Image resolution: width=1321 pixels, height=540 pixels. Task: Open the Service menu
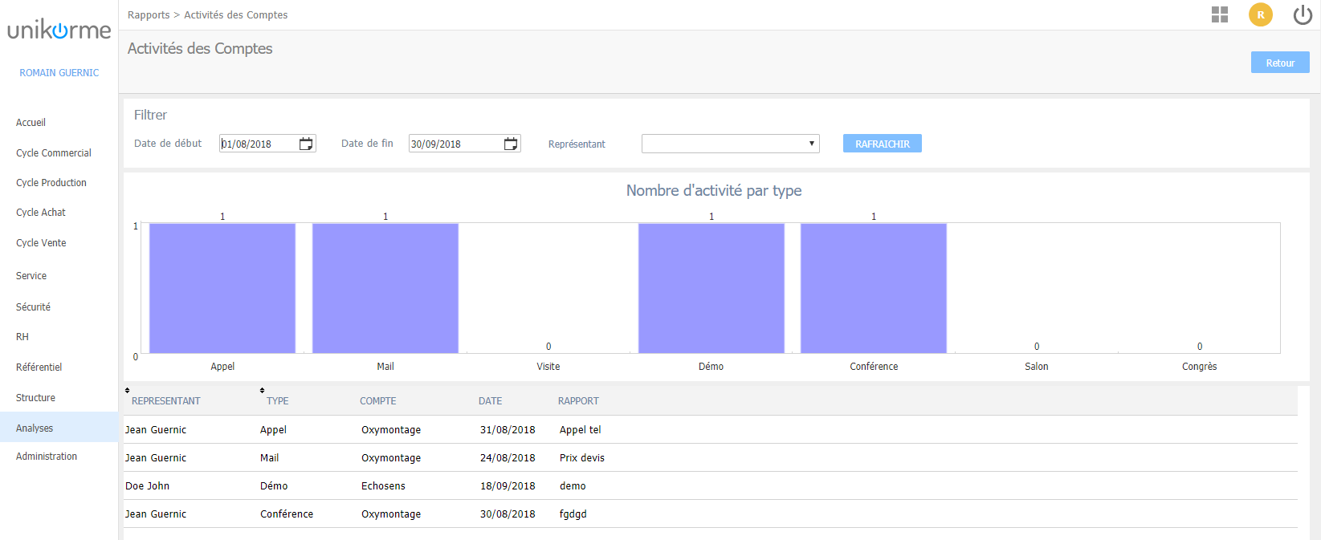tap(31, 276)
